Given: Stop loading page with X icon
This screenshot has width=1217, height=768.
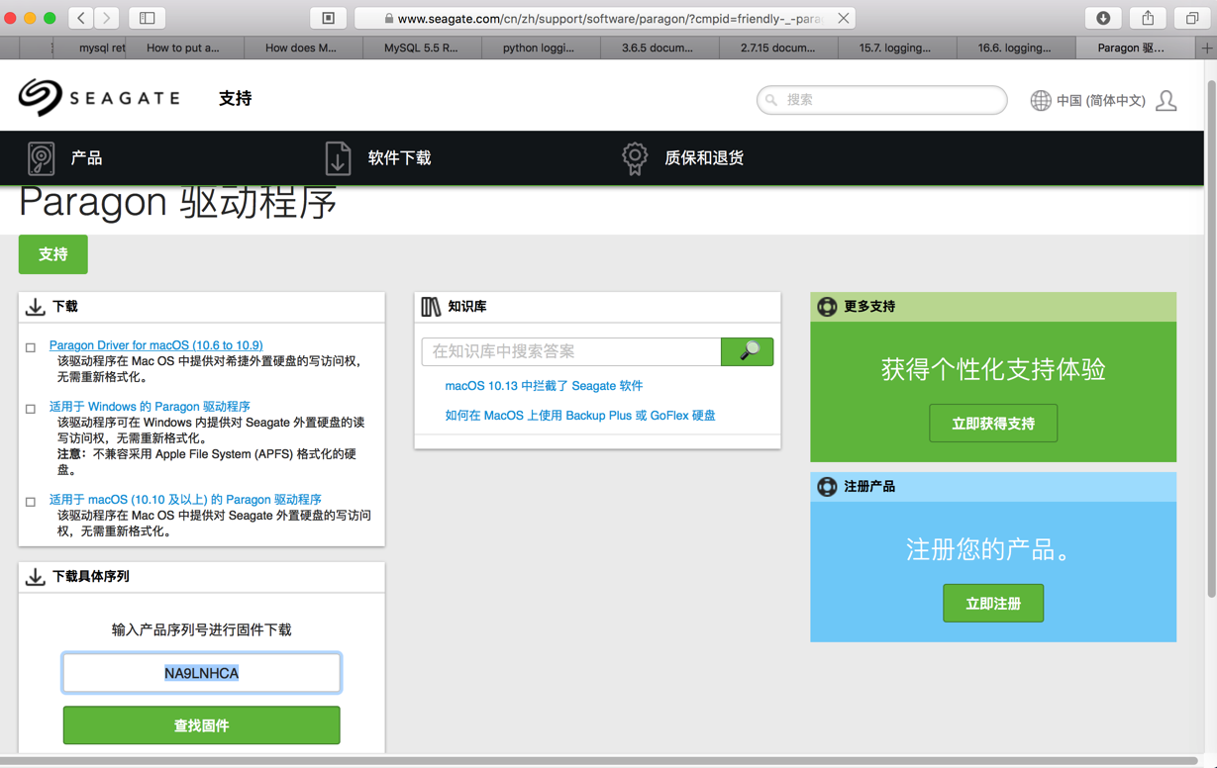Looking at the screenshot, I should point(843,18).
